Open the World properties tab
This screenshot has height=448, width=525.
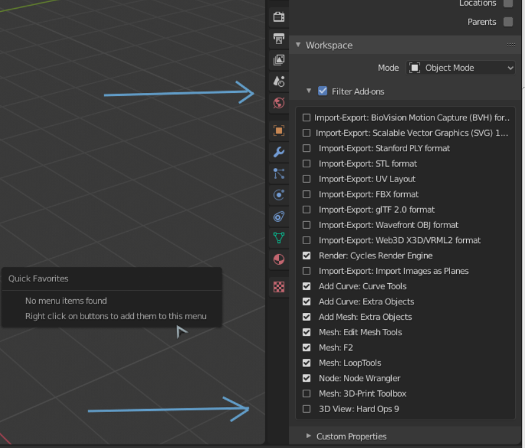[x=279, y=103]
